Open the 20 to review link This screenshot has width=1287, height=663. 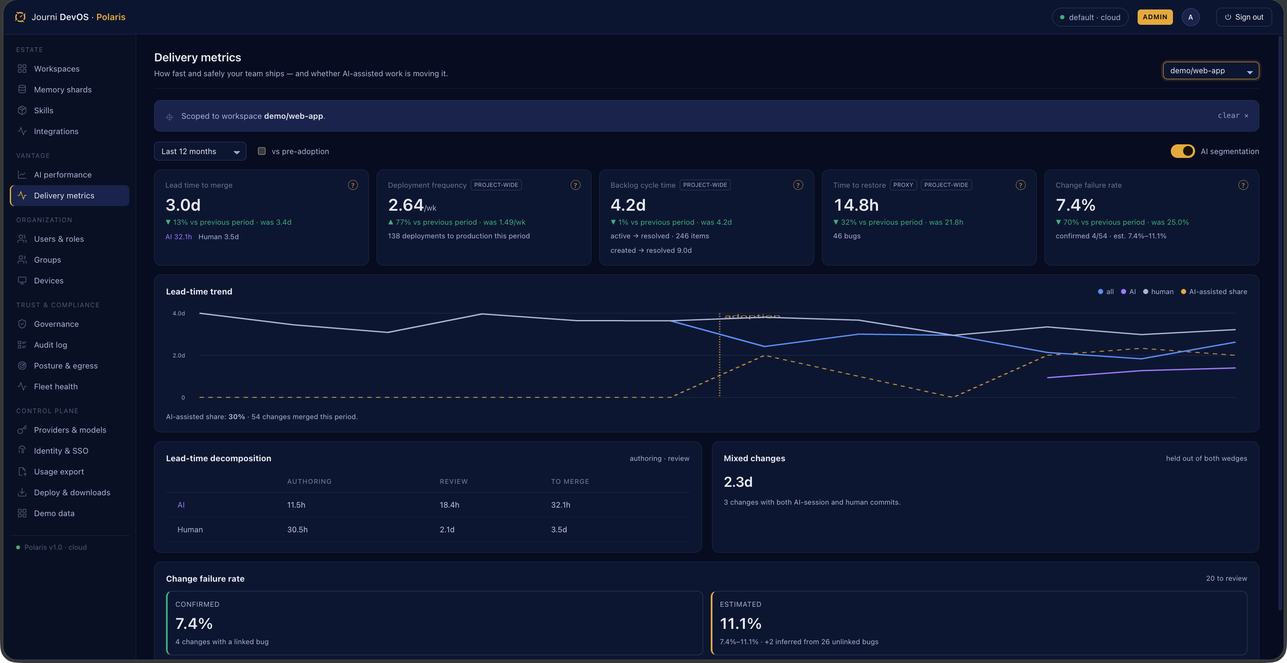[1227, 578]
